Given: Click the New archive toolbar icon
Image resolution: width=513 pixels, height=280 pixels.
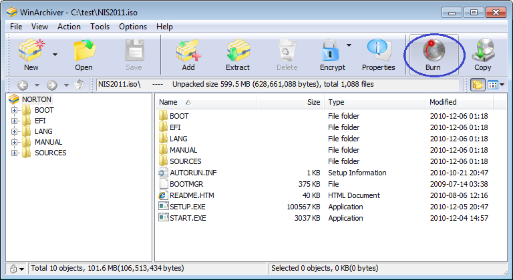Looking at the screenshot, I should [31, 51].
